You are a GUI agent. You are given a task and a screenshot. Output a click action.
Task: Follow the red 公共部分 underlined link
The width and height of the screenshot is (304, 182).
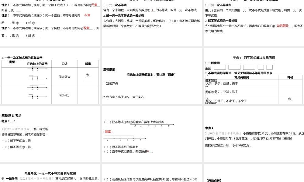[283, 25]
